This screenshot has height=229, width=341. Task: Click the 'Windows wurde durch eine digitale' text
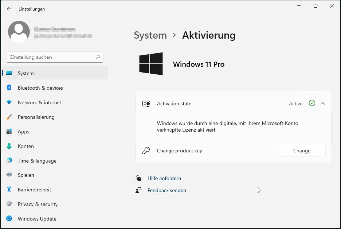(x=227, y=127)
